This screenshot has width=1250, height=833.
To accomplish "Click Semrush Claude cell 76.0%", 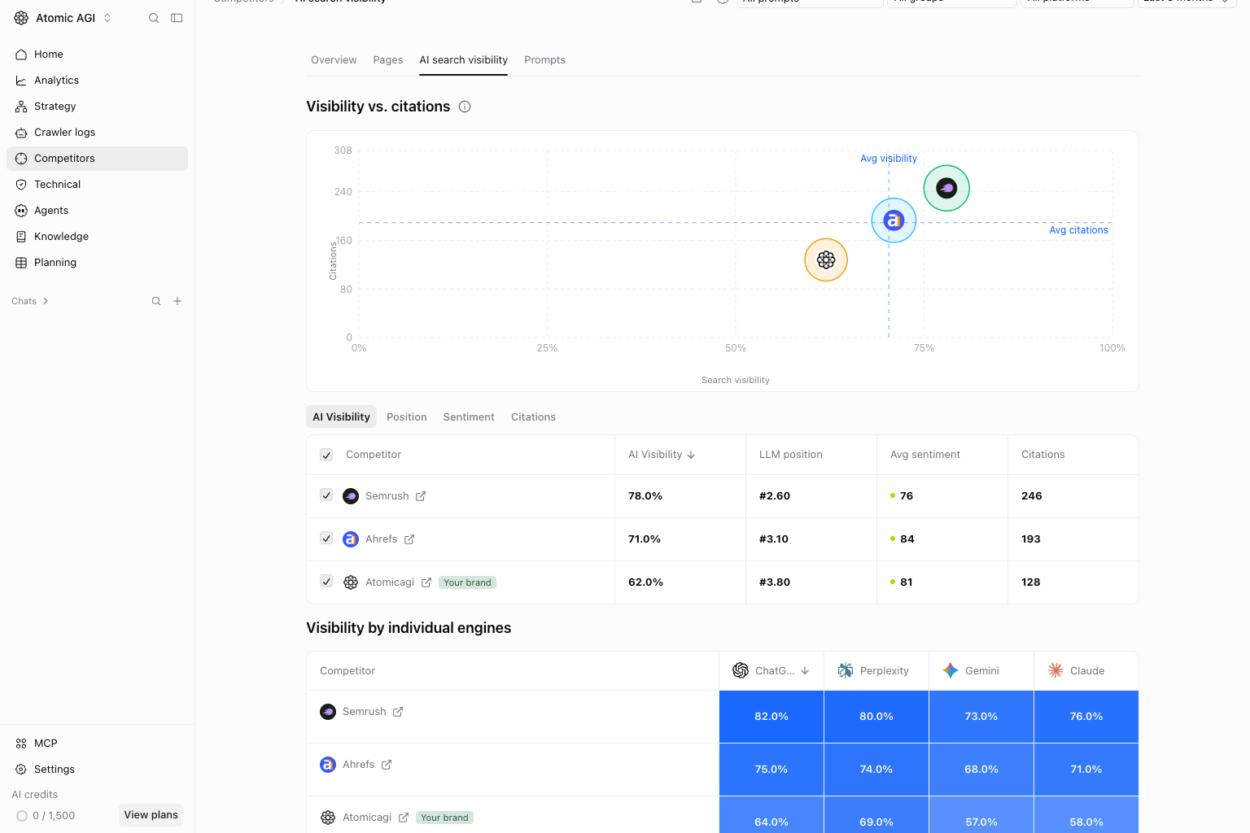I will (x=1086, y=717).
